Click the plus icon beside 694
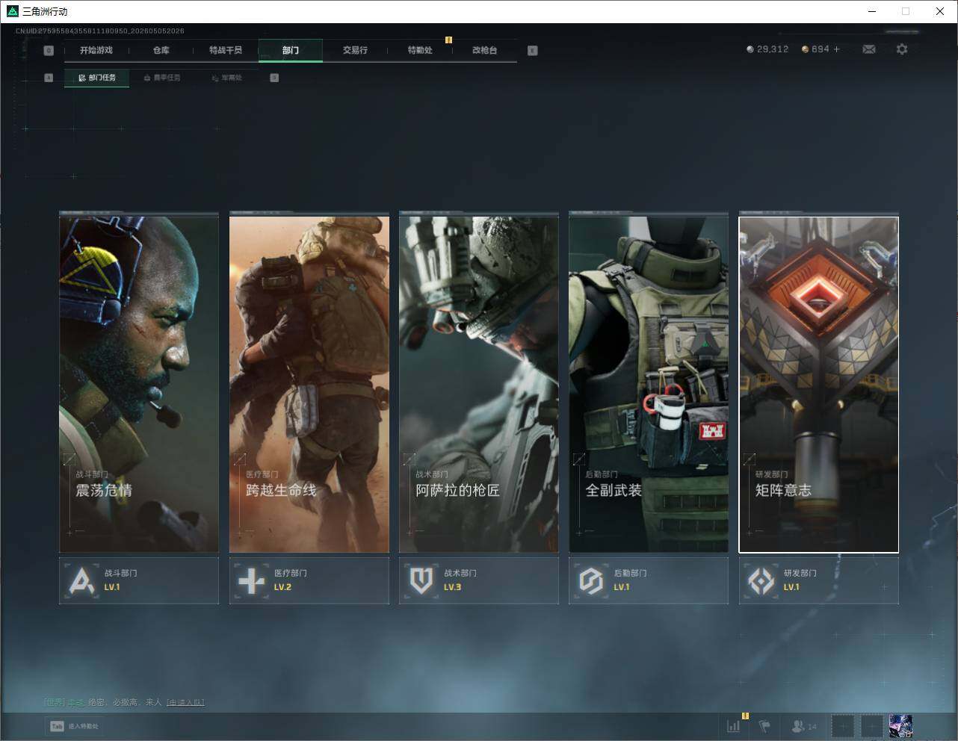958x741 pixels. (x=837, y=49)
